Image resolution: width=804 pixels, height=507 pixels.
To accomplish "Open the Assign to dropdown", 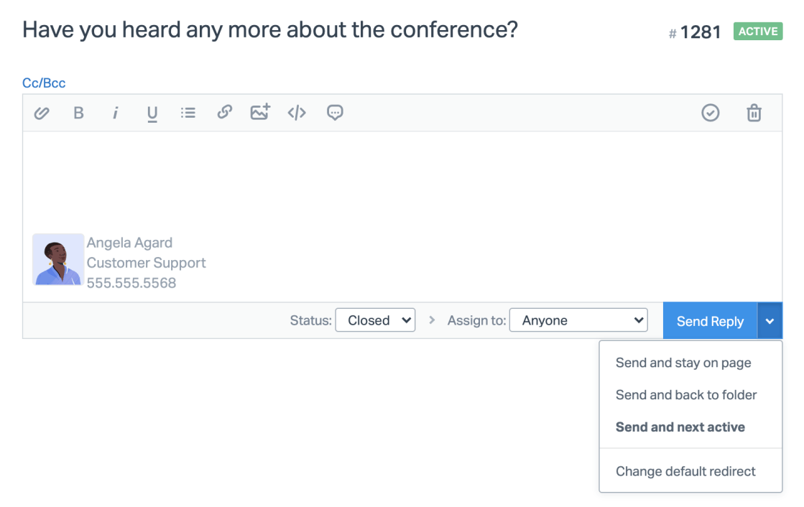I will tap(578, 320).
